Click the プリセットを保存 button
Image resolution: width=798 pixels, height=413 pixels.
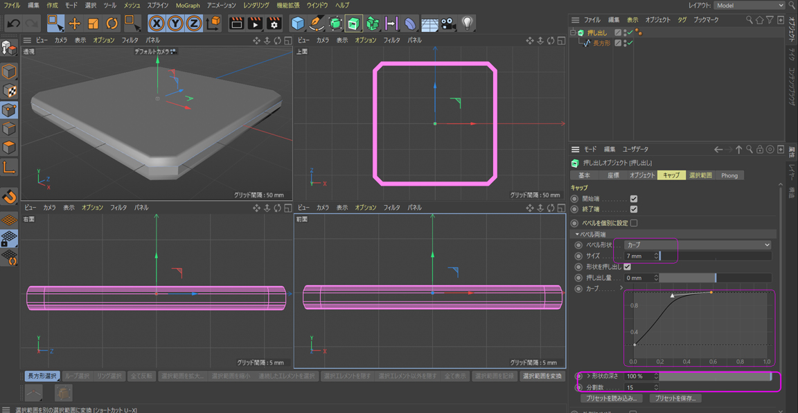coord(675,398)
